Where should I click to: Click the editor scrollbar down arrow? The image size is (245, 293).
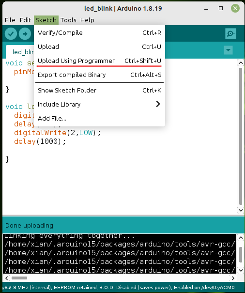click(x=241, y=210)
